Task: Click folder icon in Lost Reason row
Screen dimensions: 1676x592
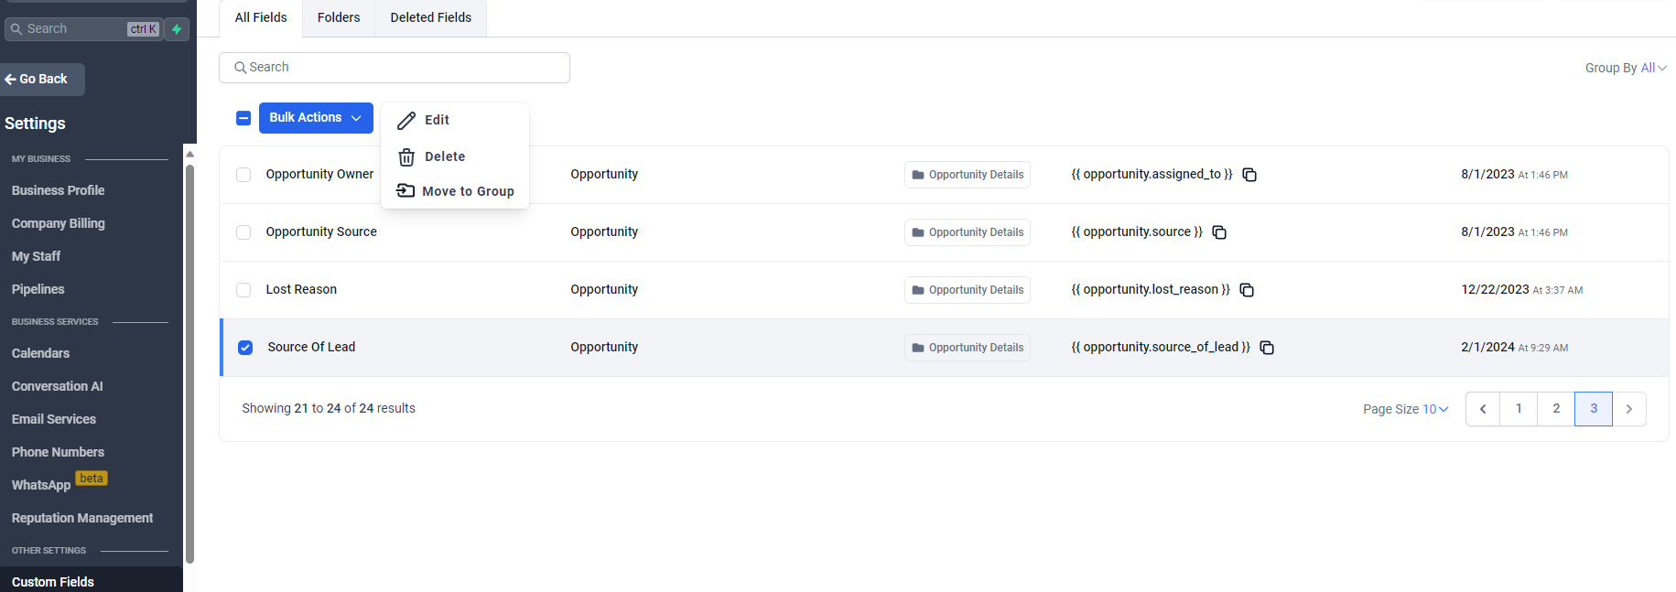Action: (x=918, y=290)
